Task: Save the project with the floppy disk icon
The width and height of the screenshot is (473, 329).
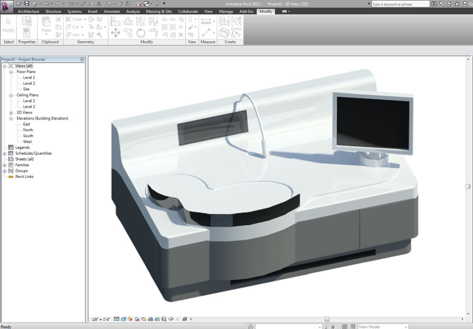Action: [27, 4]
